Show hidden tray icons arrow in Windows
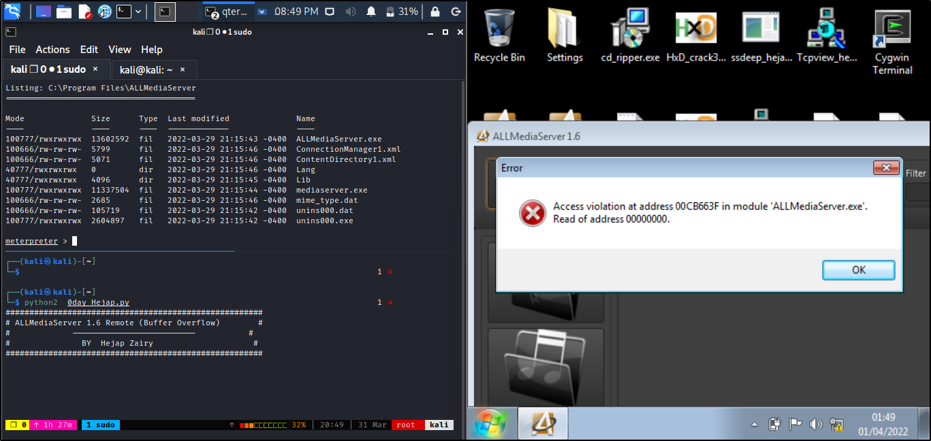Screen dimensions: 931x441 pyautogui.click(x=755, y=425)
